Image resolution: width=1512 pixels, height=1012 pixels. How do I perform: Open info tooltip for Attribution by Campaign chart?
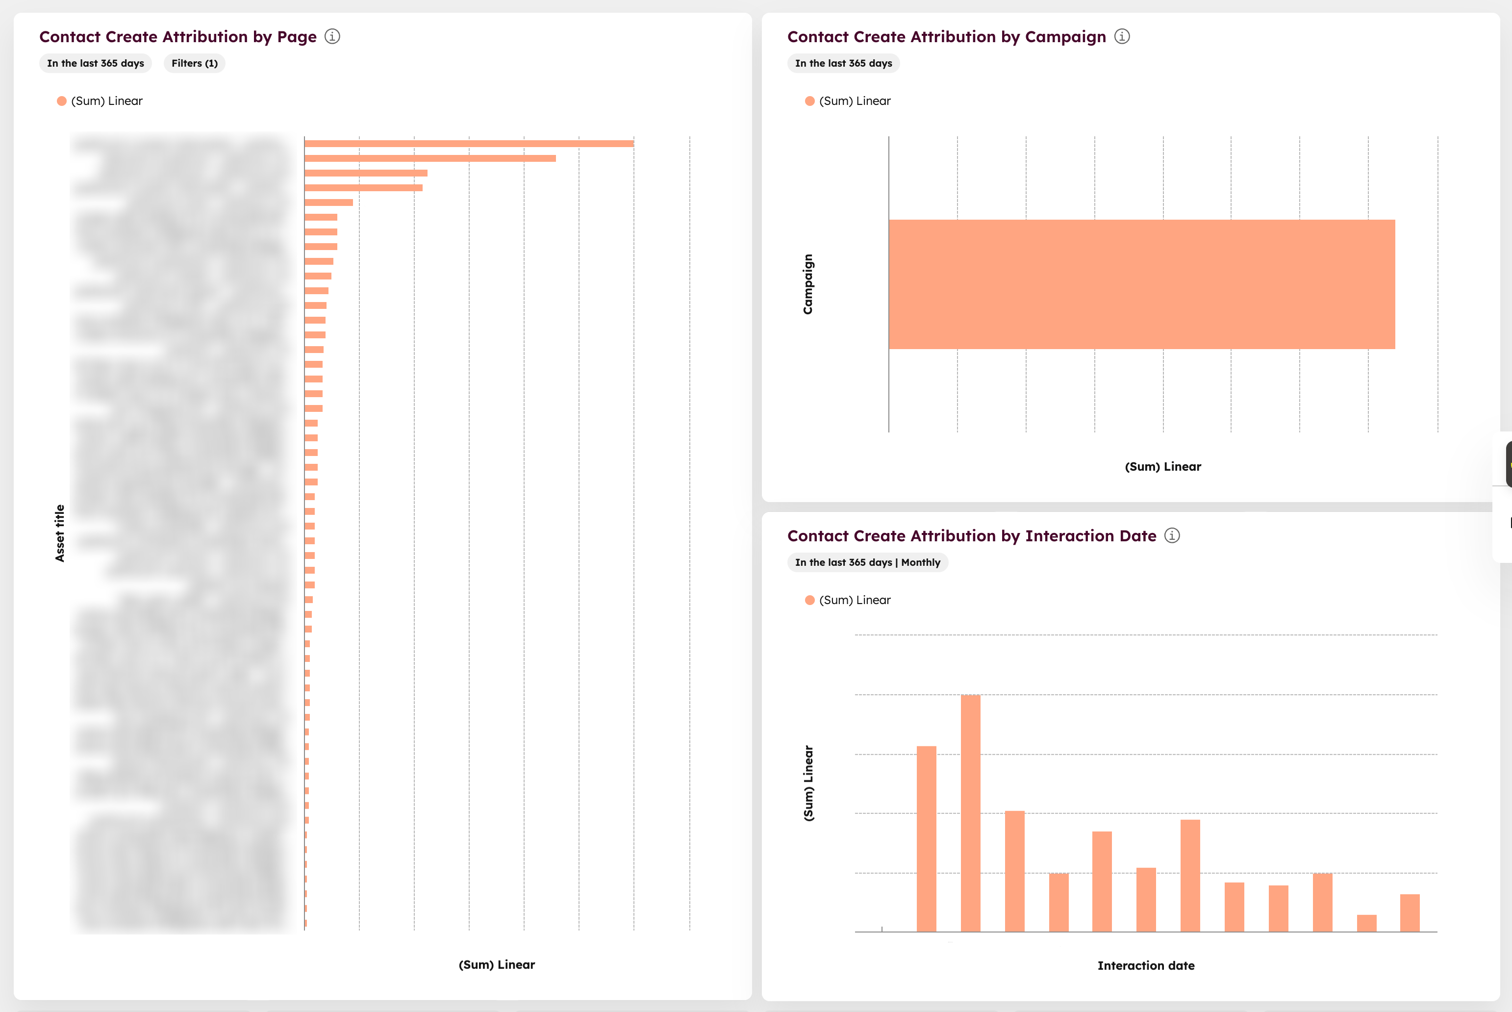tap(1122, 37)
